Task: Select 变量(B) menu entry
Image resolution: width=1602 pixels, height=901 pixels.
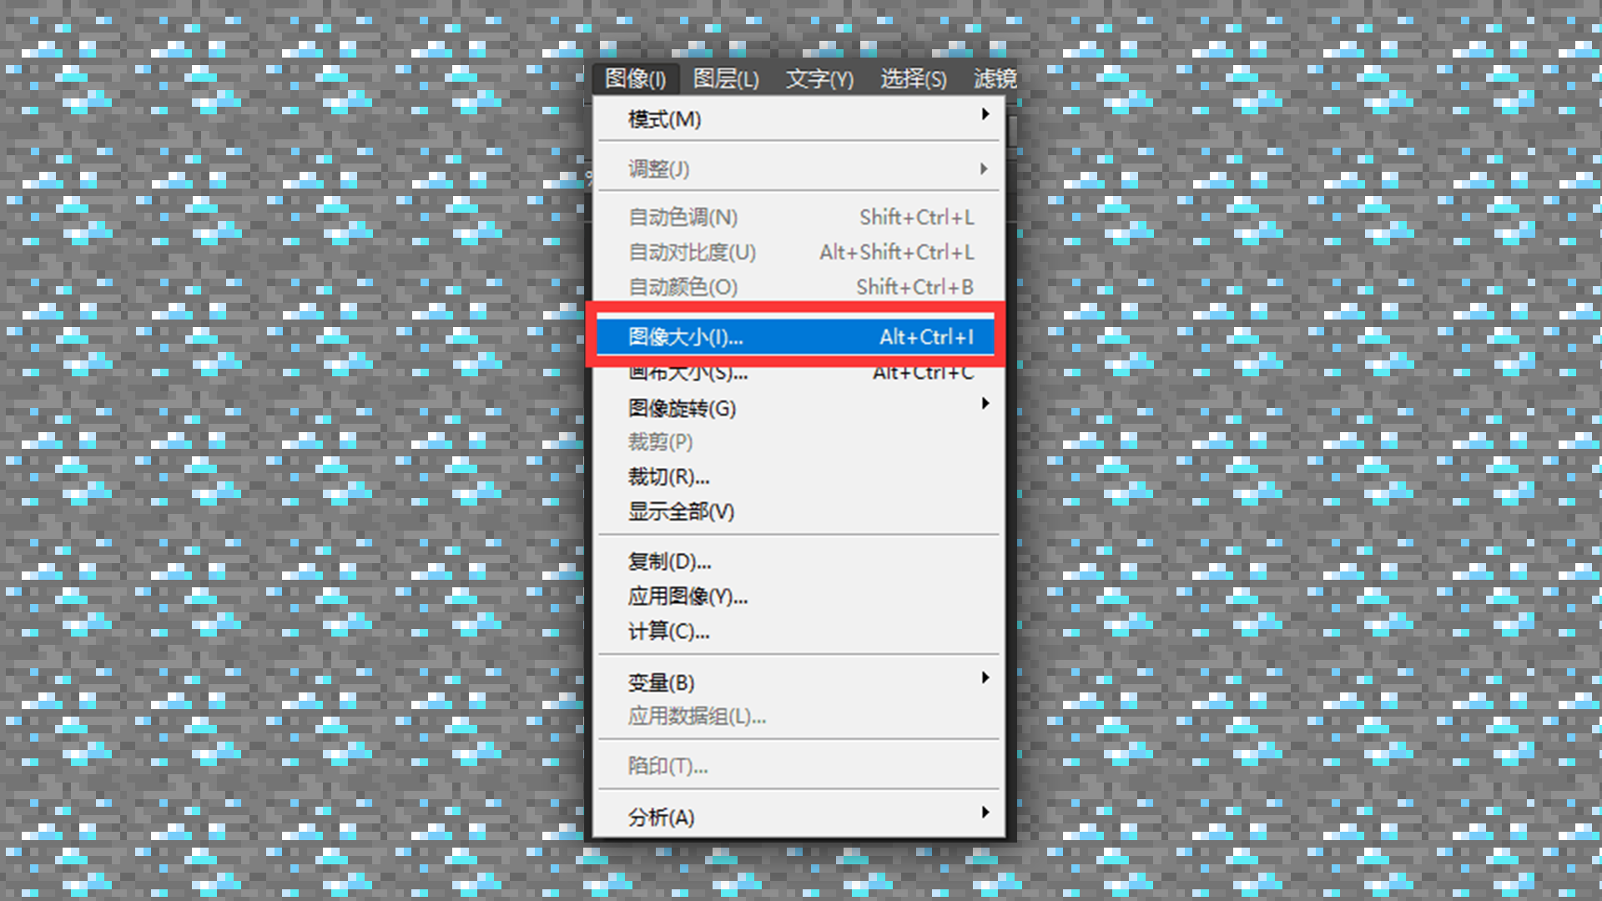Action: tap(796, 682)
